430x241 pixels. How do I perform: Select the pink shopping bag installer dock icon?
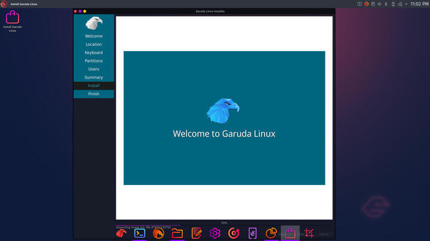(290, 233)
